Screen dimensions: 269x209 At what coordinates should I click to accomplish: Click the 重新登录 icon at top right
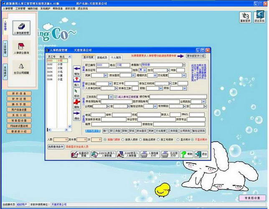click(x=245, y=17)
